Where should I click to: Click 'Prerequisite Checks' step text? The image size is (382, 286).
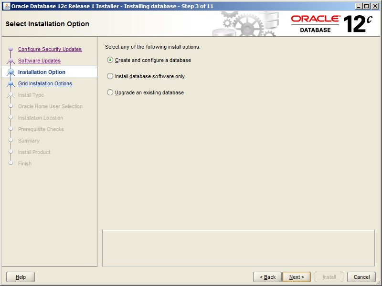coord(41,129)
